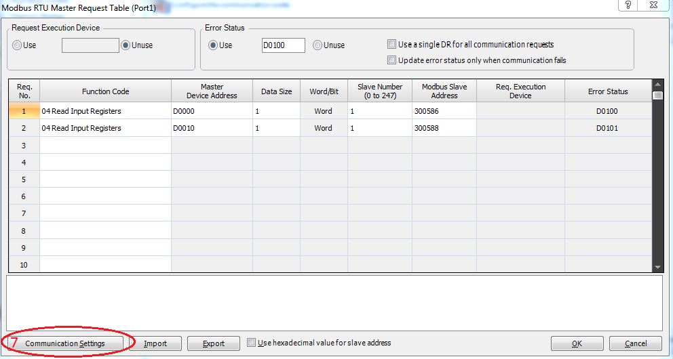Click the Req. No. column header
Viewport: 673px width, 359px height.
[24, 91]
